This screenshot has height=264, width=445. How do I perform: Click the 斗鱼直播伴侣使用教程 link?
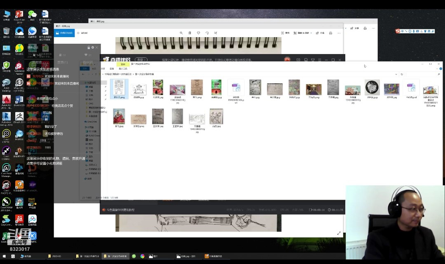click(120, 210)
